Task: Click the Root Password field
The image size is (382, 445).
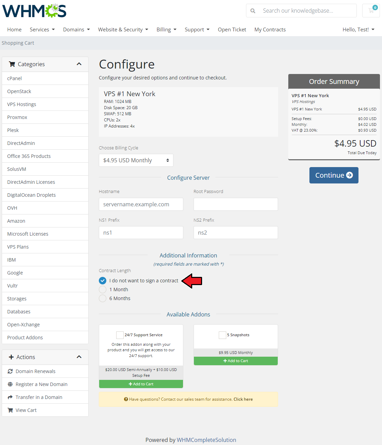Action: pyautogui.click(x=236, y=204)
